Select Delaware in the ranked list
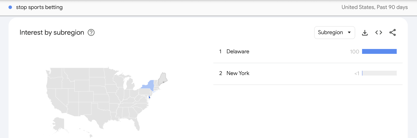417x138 pixels. [238, 52]
